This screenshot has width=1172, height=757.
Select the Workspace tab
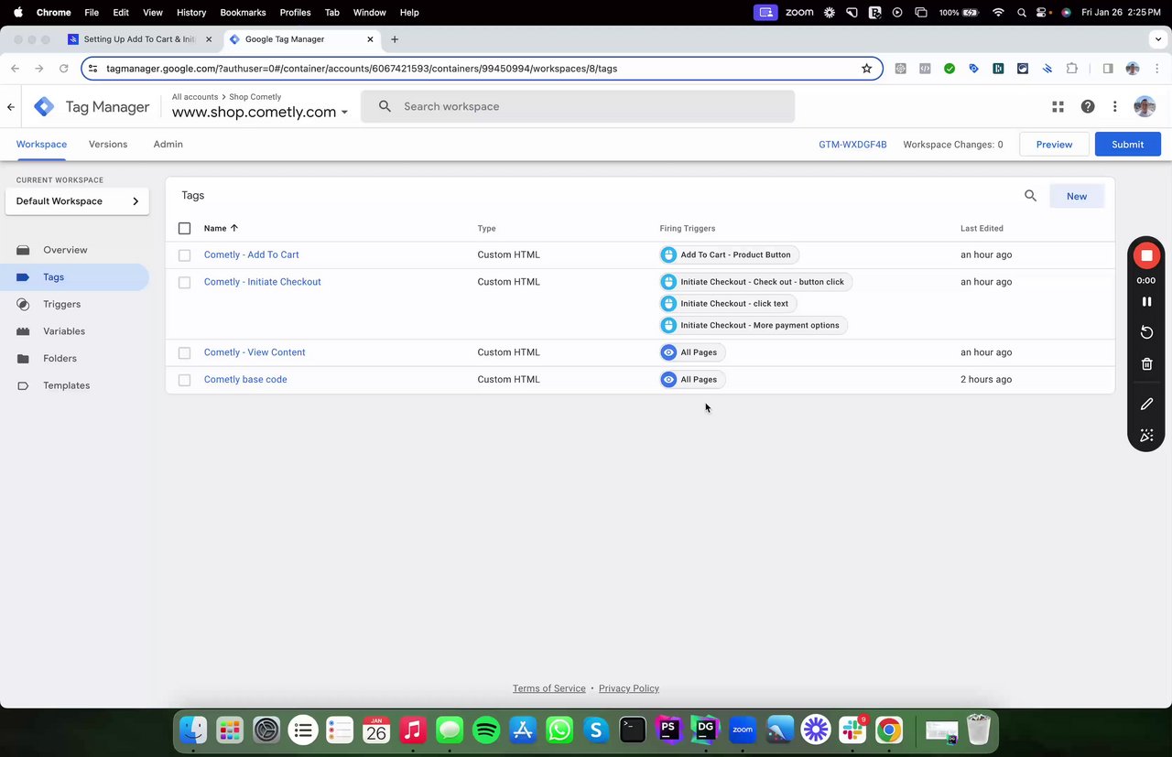41,145
